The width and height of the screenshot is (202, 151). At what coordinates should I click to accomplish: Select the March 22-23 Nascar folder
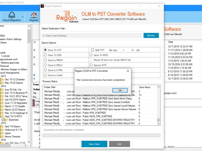click(15, 109)
